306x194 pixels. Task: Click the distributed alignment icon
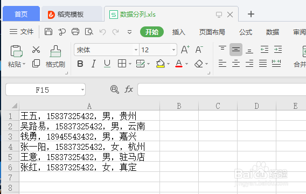tap(276, 64)
